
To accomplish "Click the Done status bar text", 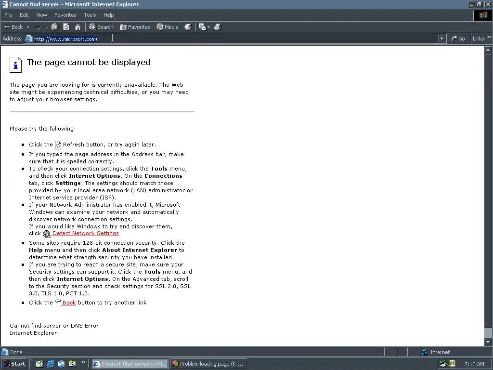I will (x=16, y=352).
